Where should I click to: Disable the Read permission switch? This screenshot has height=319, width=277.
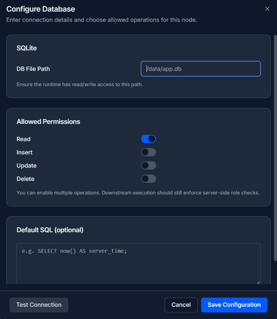(x=148, y=139)
